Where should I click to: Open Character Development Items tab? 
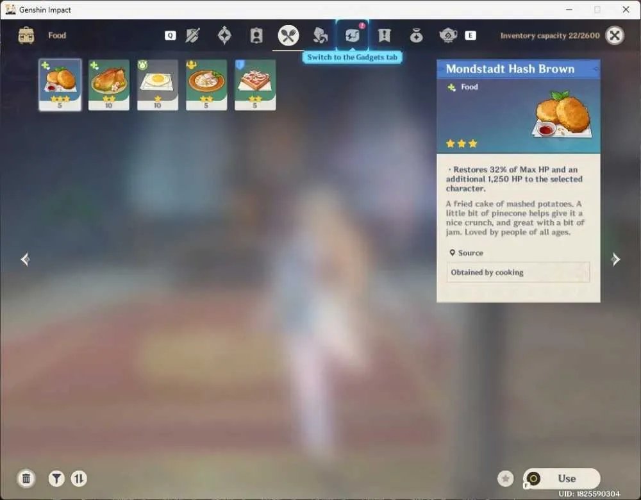pyautogui.click(x=256, y=35)
